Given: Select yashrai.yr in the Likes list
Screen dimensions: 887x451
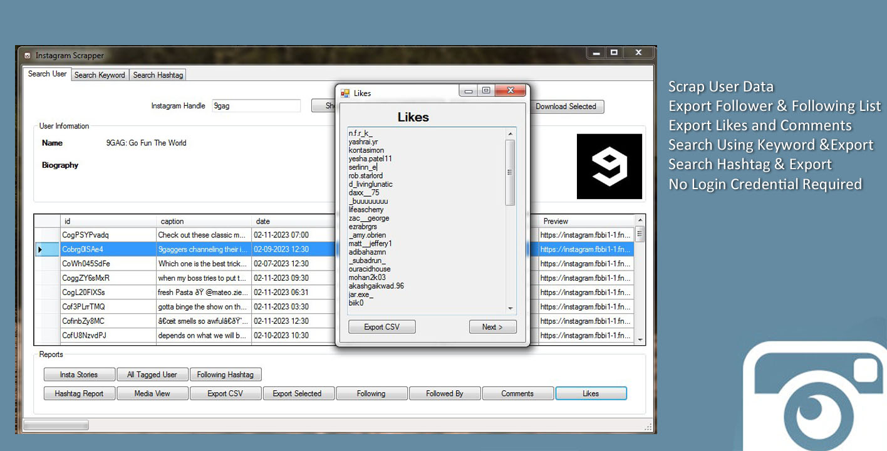Looking at the screenshot, I should pos(363,142).
